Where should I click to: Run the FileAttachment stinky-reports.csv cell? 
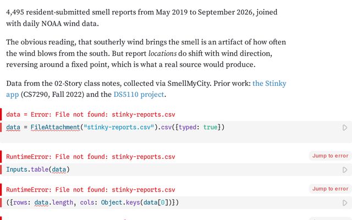345,128
